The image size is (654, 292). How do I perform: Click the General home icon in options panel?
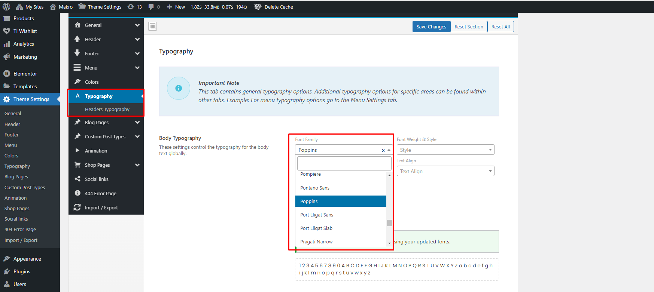[77, 25]
